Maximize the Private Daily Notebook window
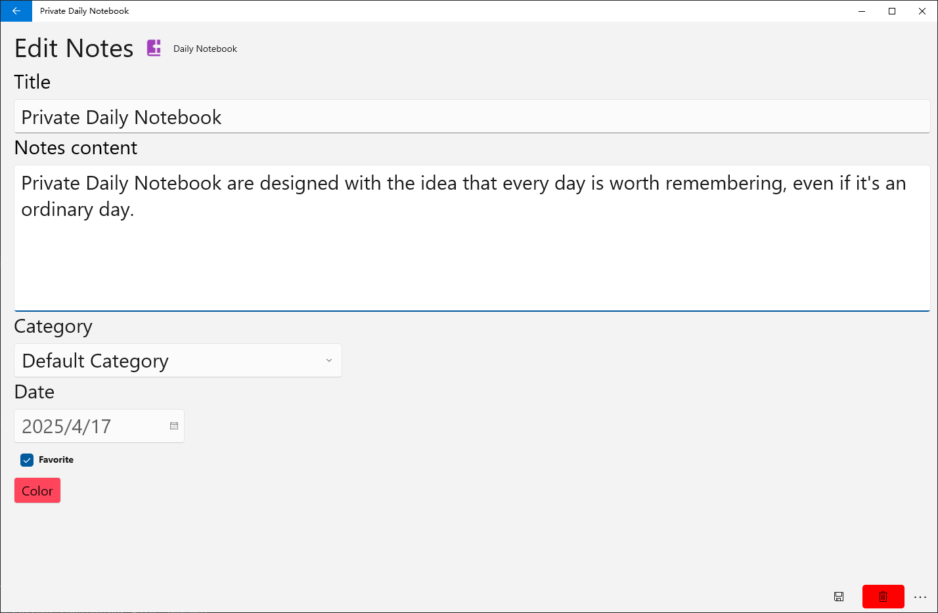Image resolution: width=938 pixels, height=613 pixels. pyautogui.click(x=892, y=11)
